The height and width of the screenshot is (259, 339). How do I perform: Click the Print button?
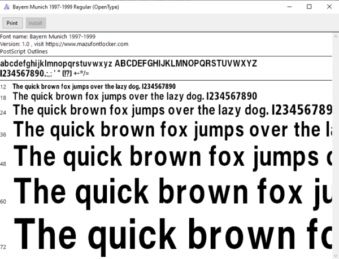pos(12,23)
